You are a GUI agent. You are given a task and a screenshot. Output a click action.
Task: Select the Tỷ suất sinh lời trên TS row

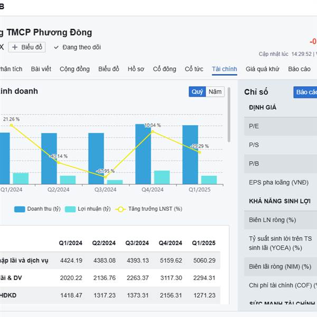coord(281,243)
